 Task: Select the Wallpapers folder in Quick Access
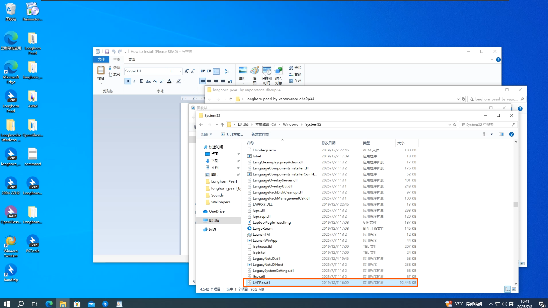point(221,202)
